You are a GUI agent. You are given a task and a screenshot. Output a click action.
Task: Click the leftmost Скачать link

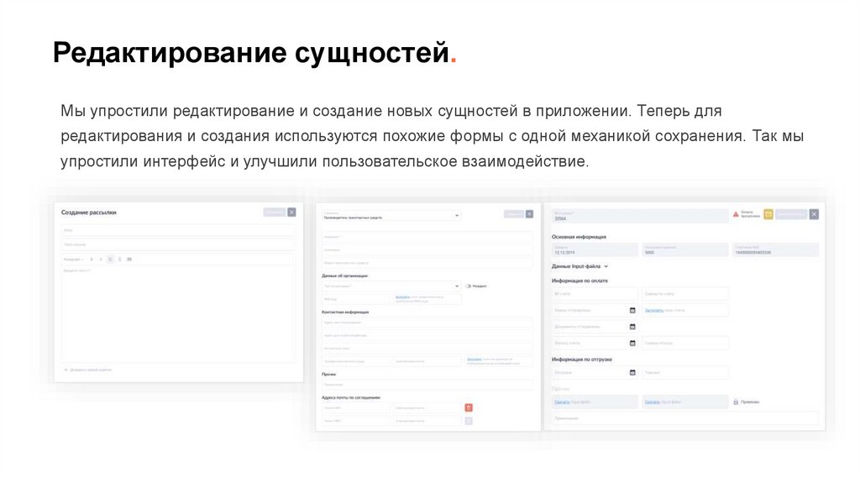click(x=562, y=402)
